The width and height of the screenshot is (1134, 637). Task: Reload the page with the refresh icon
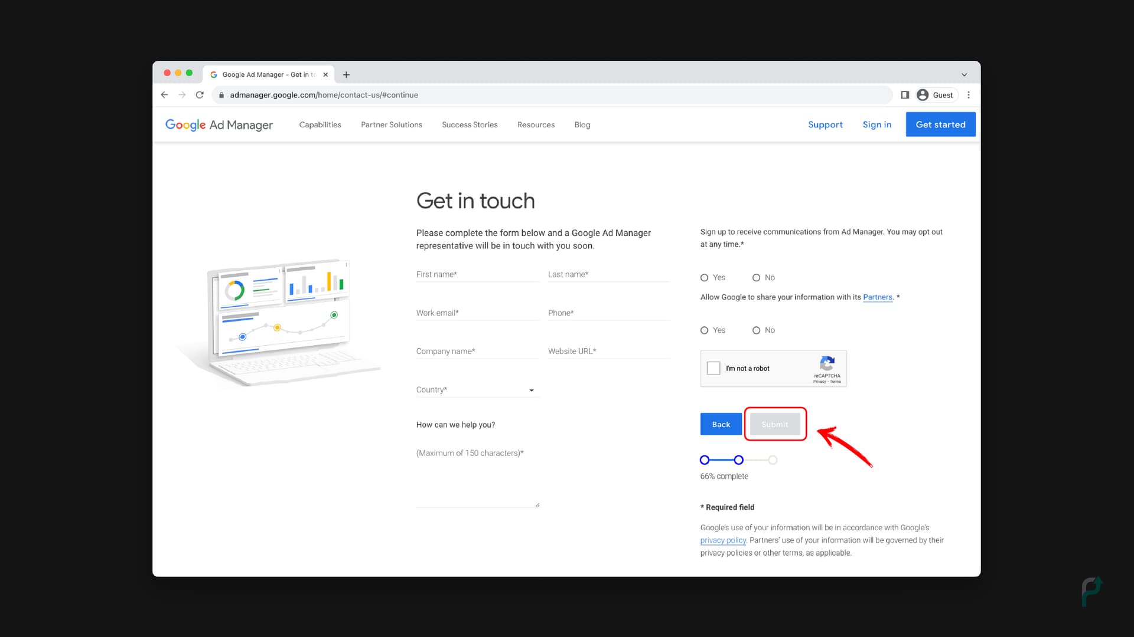pos(200,95)
